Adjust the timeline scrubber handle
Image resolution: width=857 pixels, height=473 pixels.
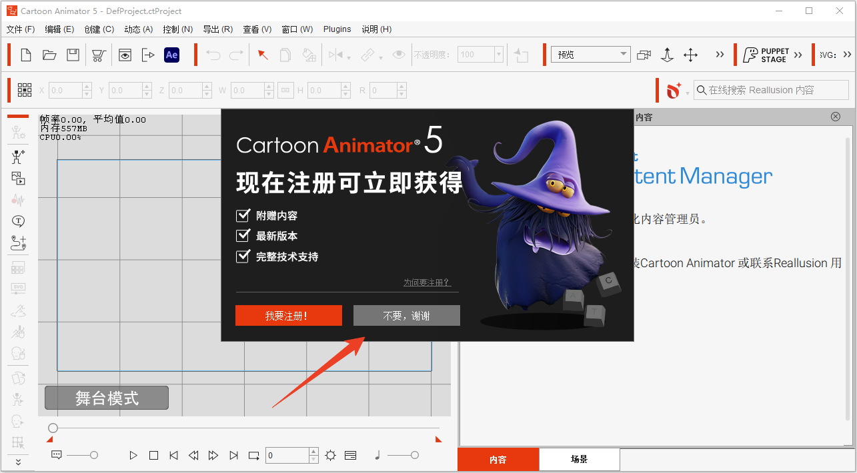pos(53,428)
